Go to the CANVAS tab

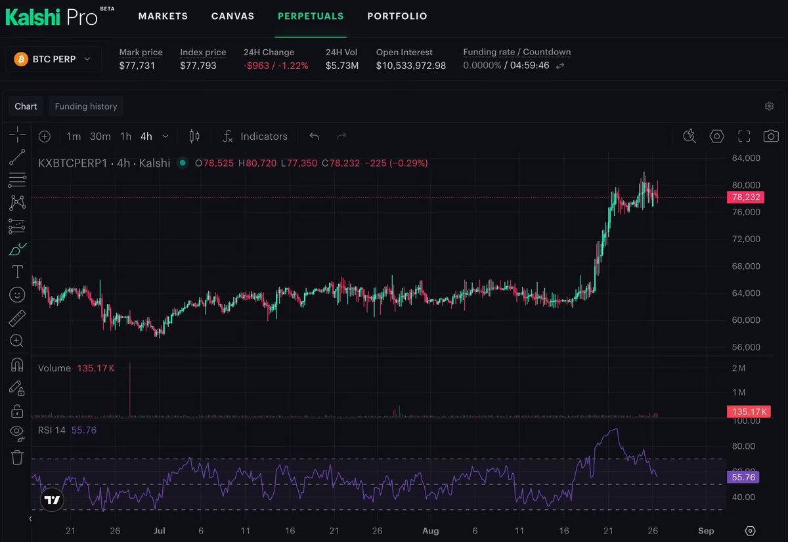tap(232, 16)
